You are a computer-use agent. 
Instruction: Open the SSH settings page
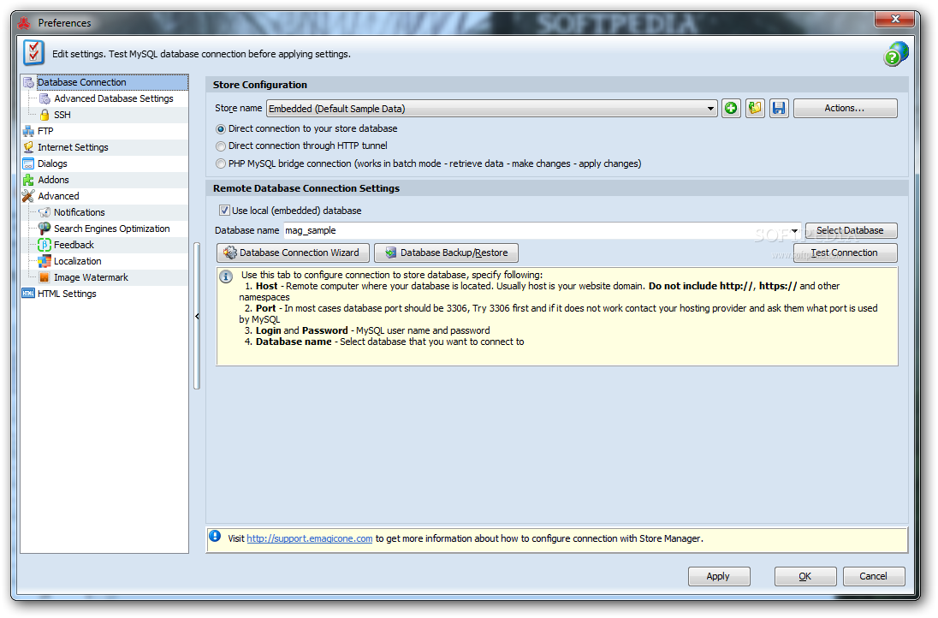coord(62,115)
